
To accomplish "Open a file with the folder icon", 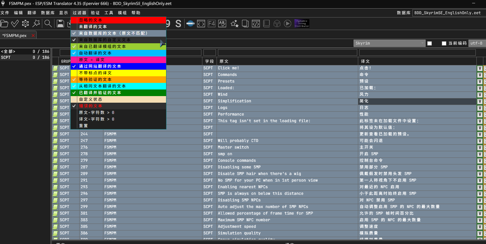I will (x=4, y=23).
